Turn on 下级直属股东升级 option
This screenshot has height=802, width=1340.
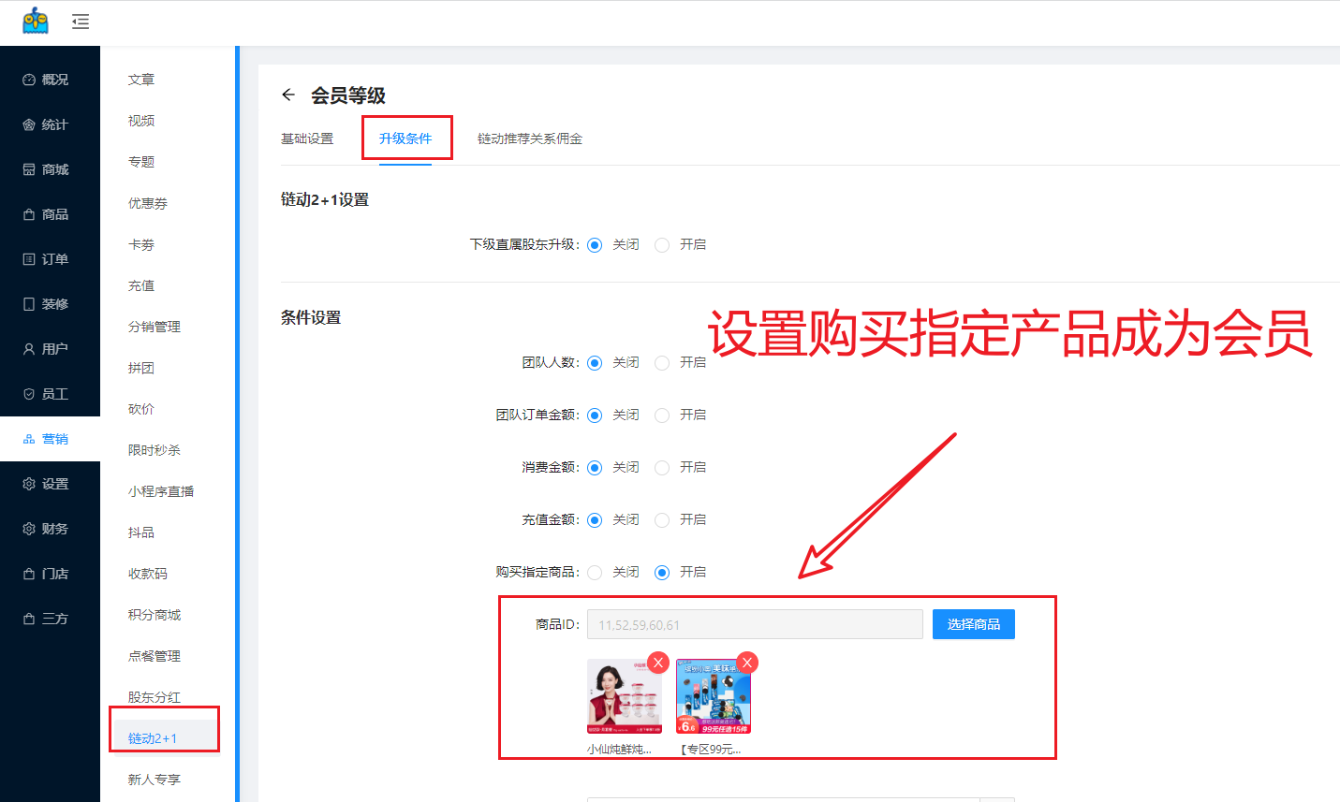coord(662,245)
